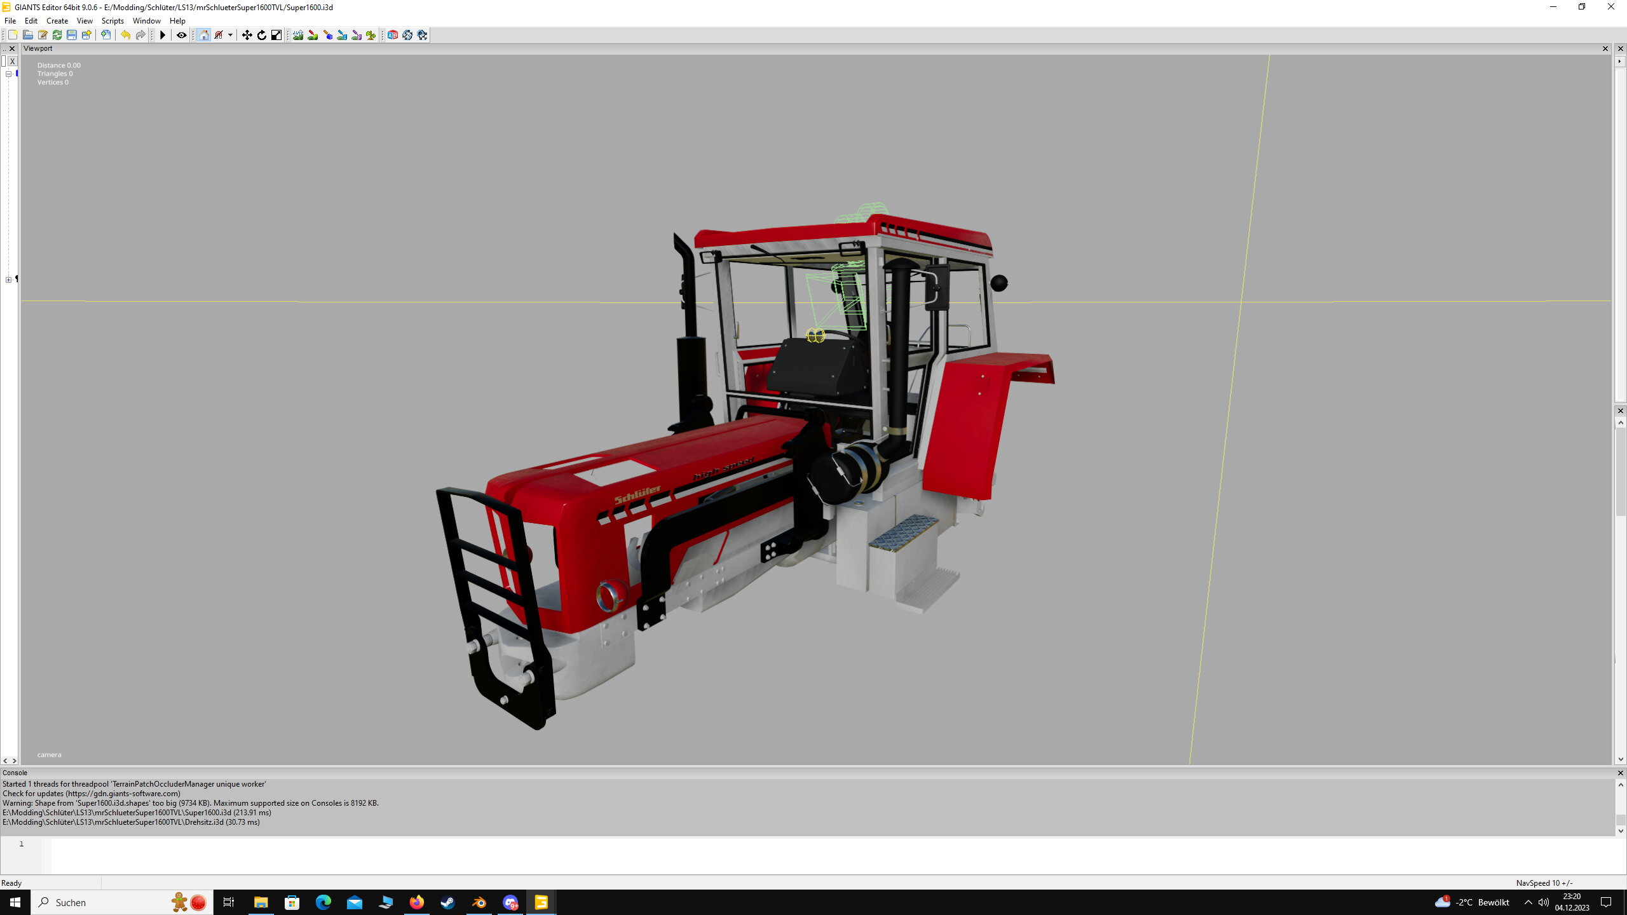Screen dimensions: 1627x915
Task: Select the Translate (move) tool
Action: coord(247,35)
